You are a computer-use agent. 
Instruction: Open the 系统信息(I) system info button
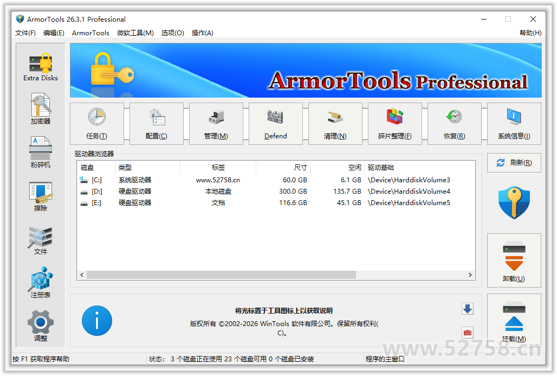pos(514,124)
